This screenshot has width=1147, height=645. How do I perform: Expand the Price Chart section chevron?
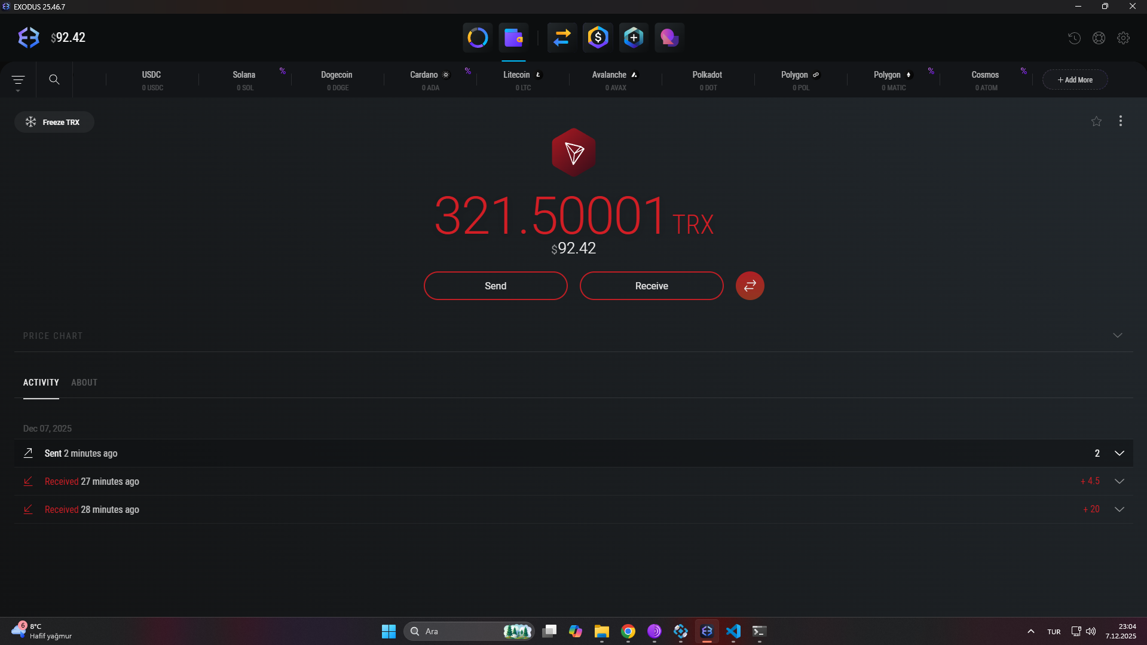(x=1118, y=335)
